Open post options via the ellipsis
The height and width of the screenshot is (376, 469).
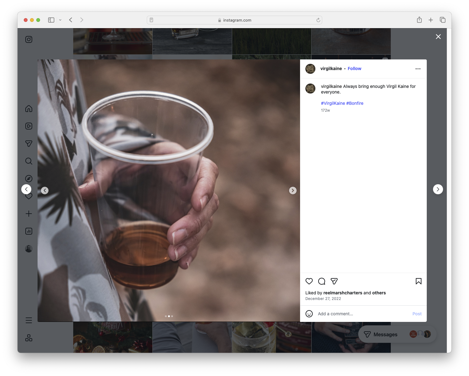point(418,69)
